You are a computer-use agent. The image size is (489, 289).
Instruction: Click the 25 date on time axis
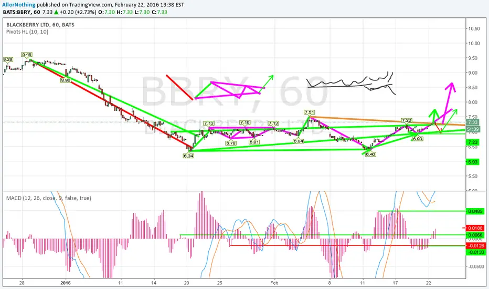coord(219,283)
